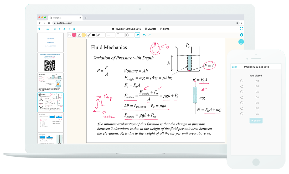Redo the annotation stroke
Viewport: 289px width, 174px height.
coord(149,35)
